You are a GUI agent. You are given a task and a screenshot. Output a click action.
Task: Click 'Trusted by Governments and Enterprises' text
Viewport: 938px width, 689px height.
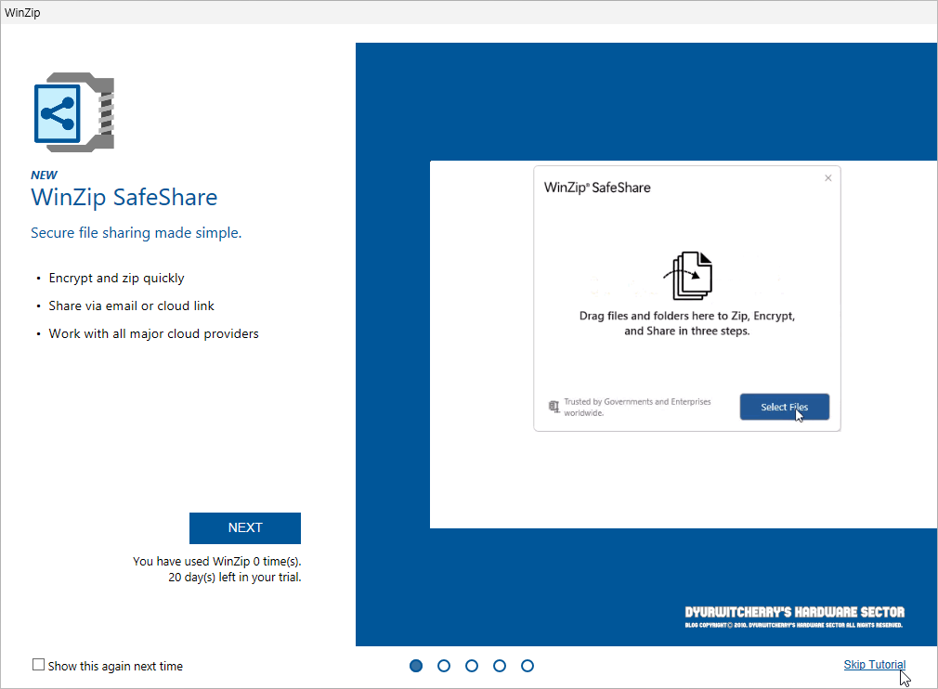pos(637,407)
